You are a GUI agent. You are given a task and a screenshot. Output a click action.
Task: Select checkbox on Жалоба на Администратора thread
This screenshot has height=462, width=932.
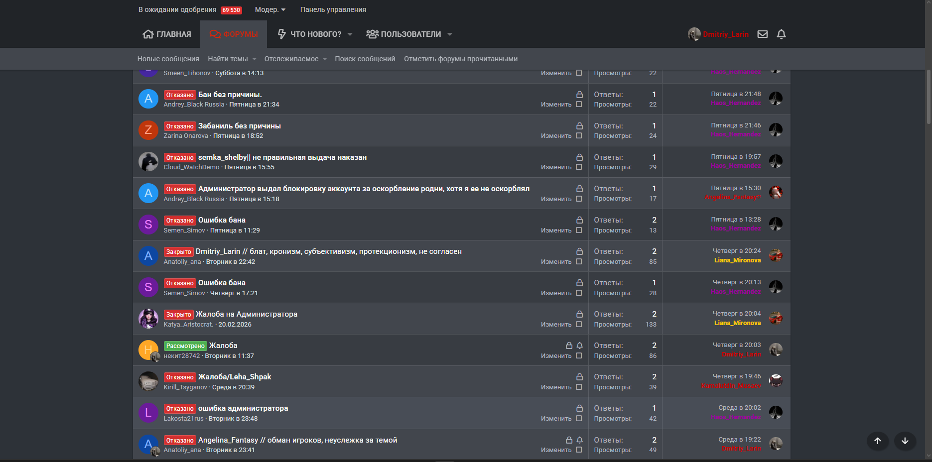click(x=579, y=325)
